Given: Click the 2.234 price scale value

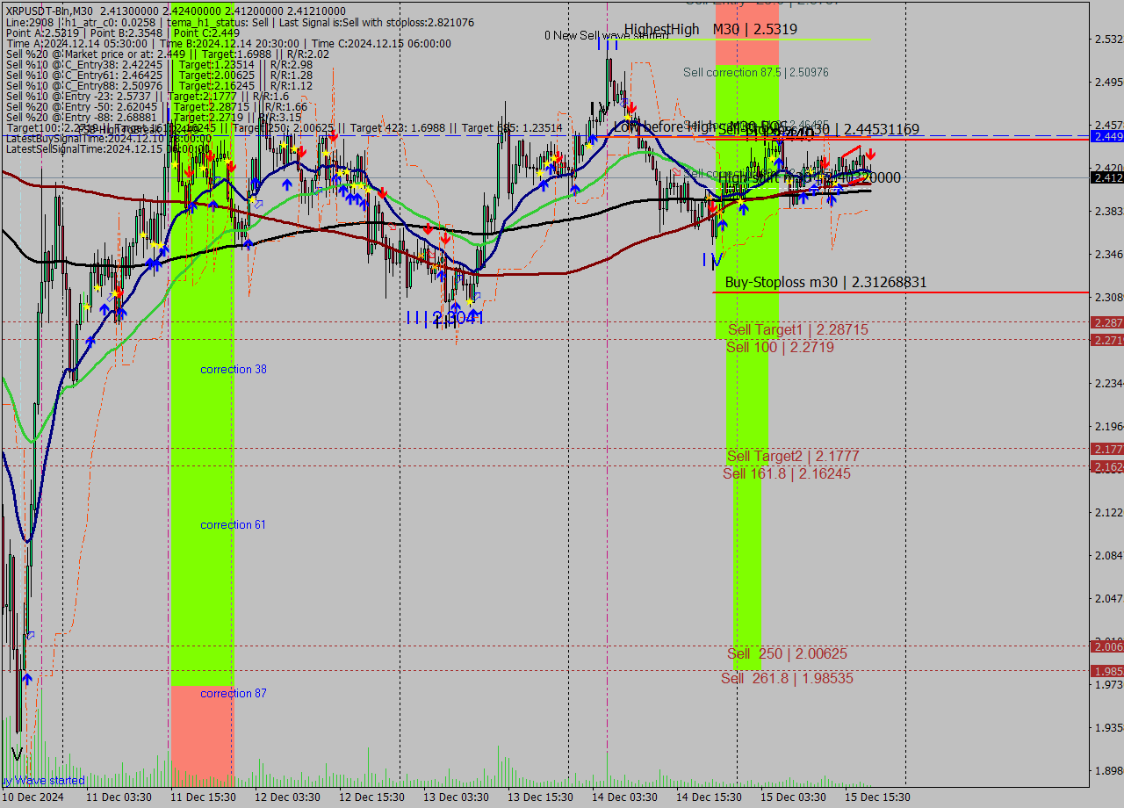Looking at the screenshot, I should (x=1109, y=384).
